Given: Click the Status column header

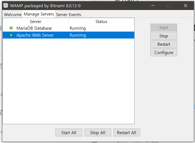Looking at the screenshot, I should point(101,22).
